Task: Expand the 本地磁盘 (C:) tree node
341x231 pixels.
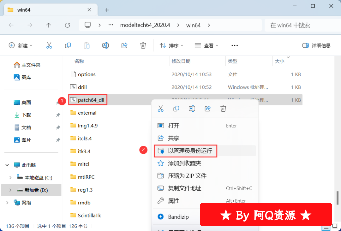Action: click(10, 178)
